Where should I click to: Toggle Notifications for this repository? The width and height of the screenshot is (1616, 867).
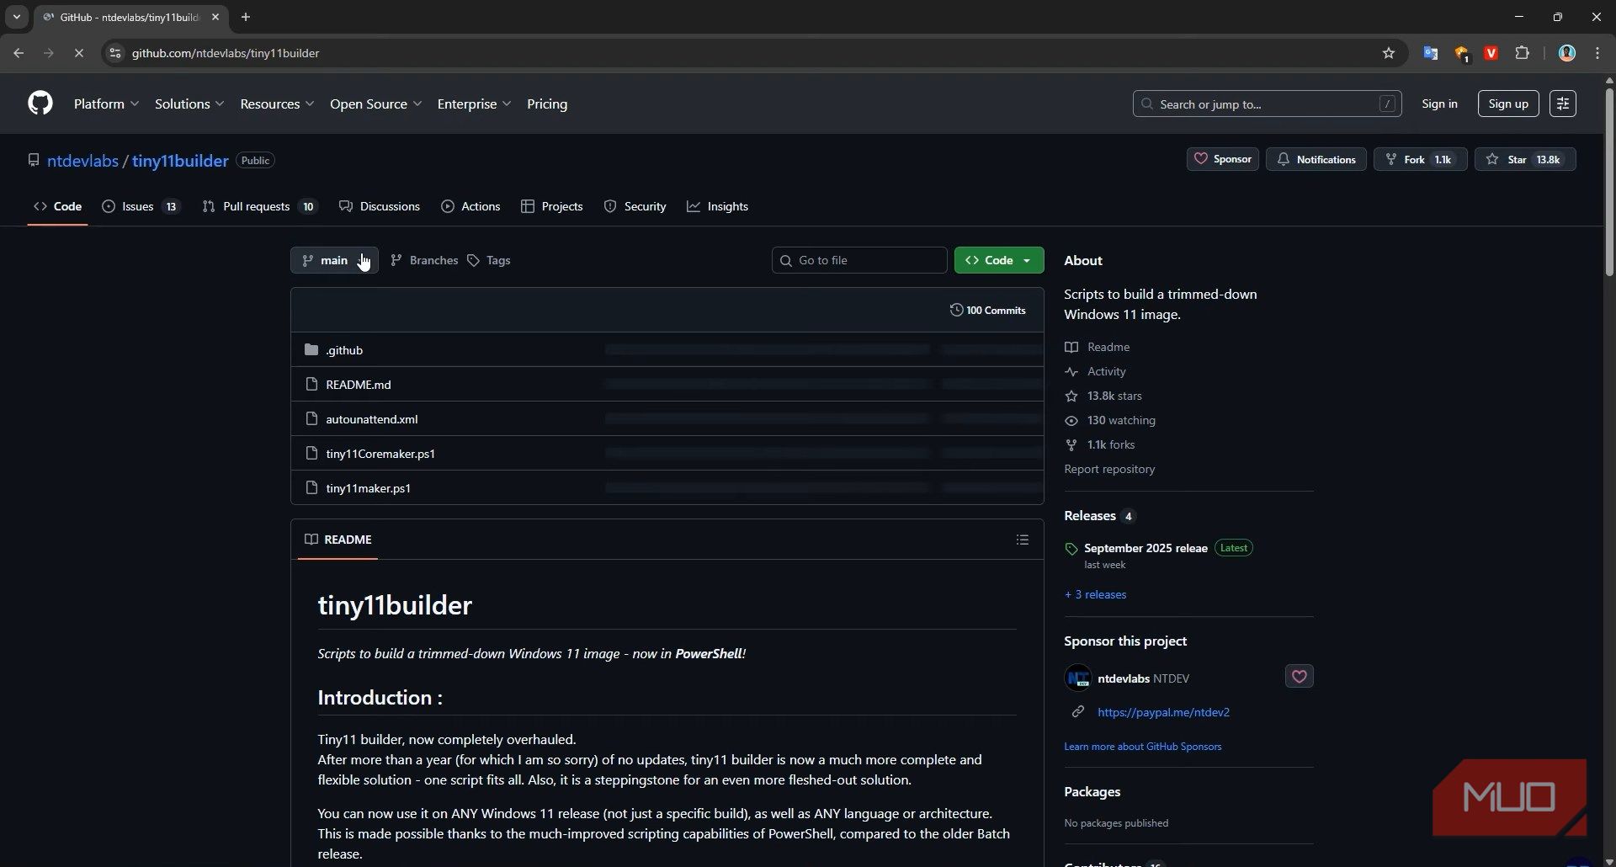(x=1316, y=159)
